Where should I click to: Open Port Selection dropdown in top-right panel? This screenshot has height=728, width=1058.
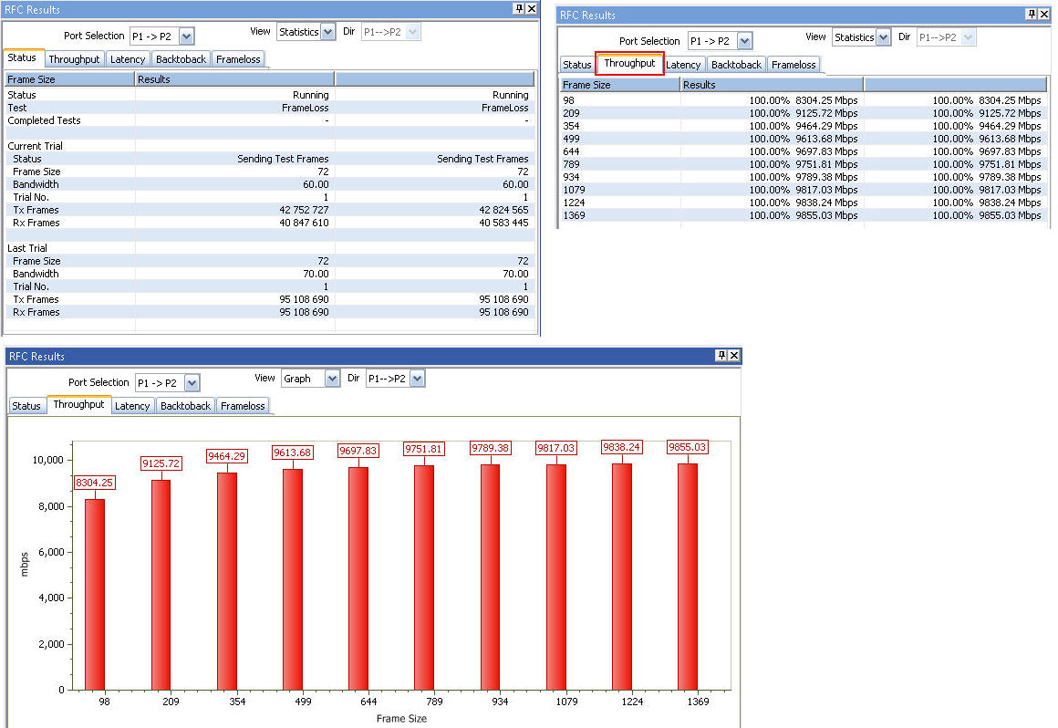[745, 41]
